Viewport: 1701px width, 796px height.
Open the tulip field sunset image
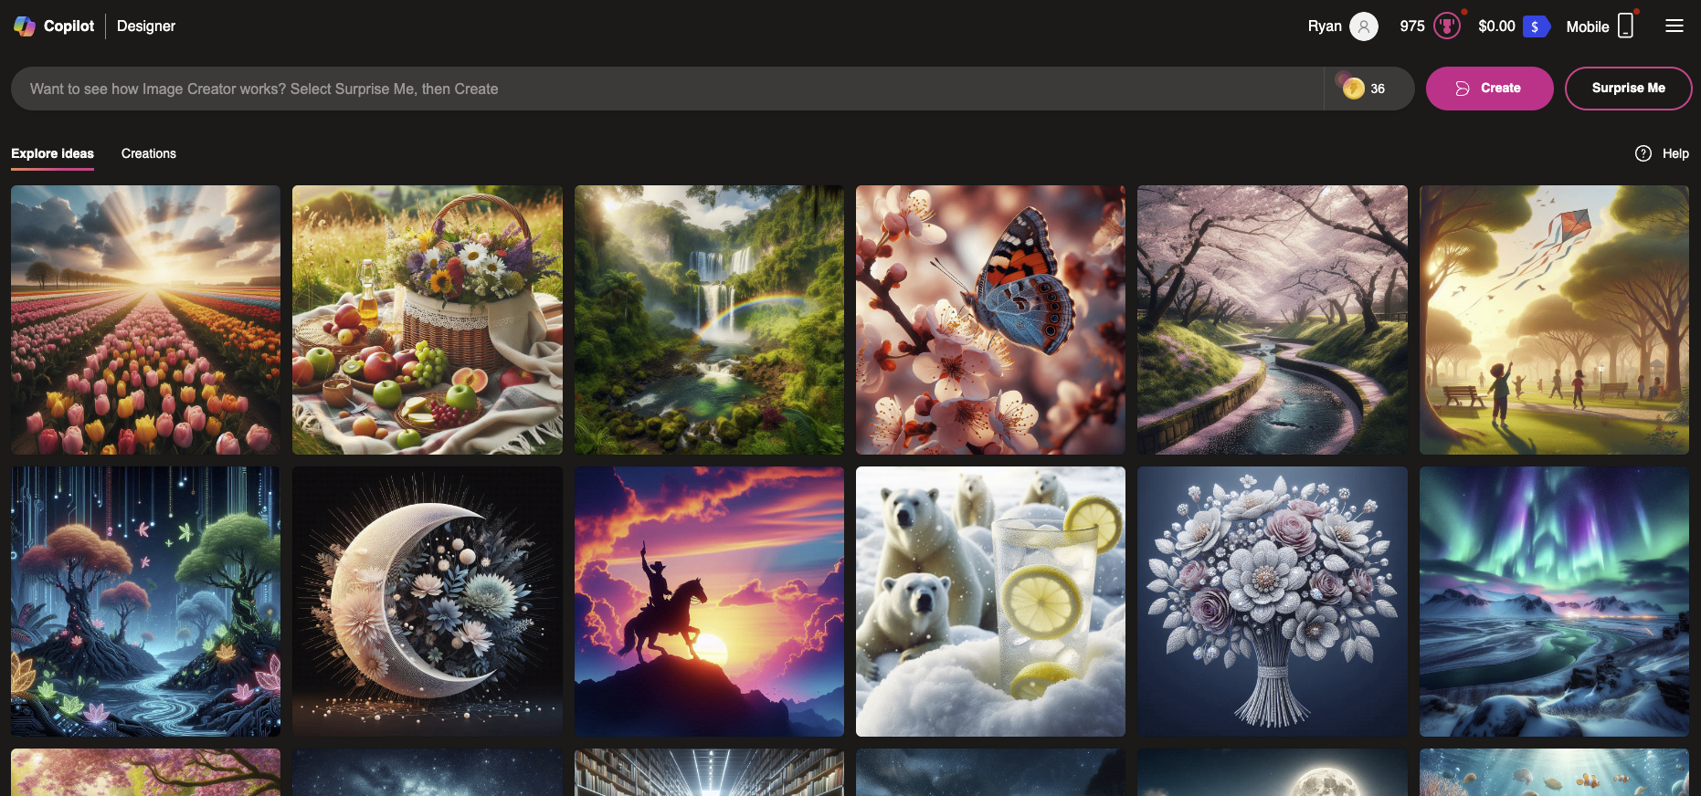point(146,319)
